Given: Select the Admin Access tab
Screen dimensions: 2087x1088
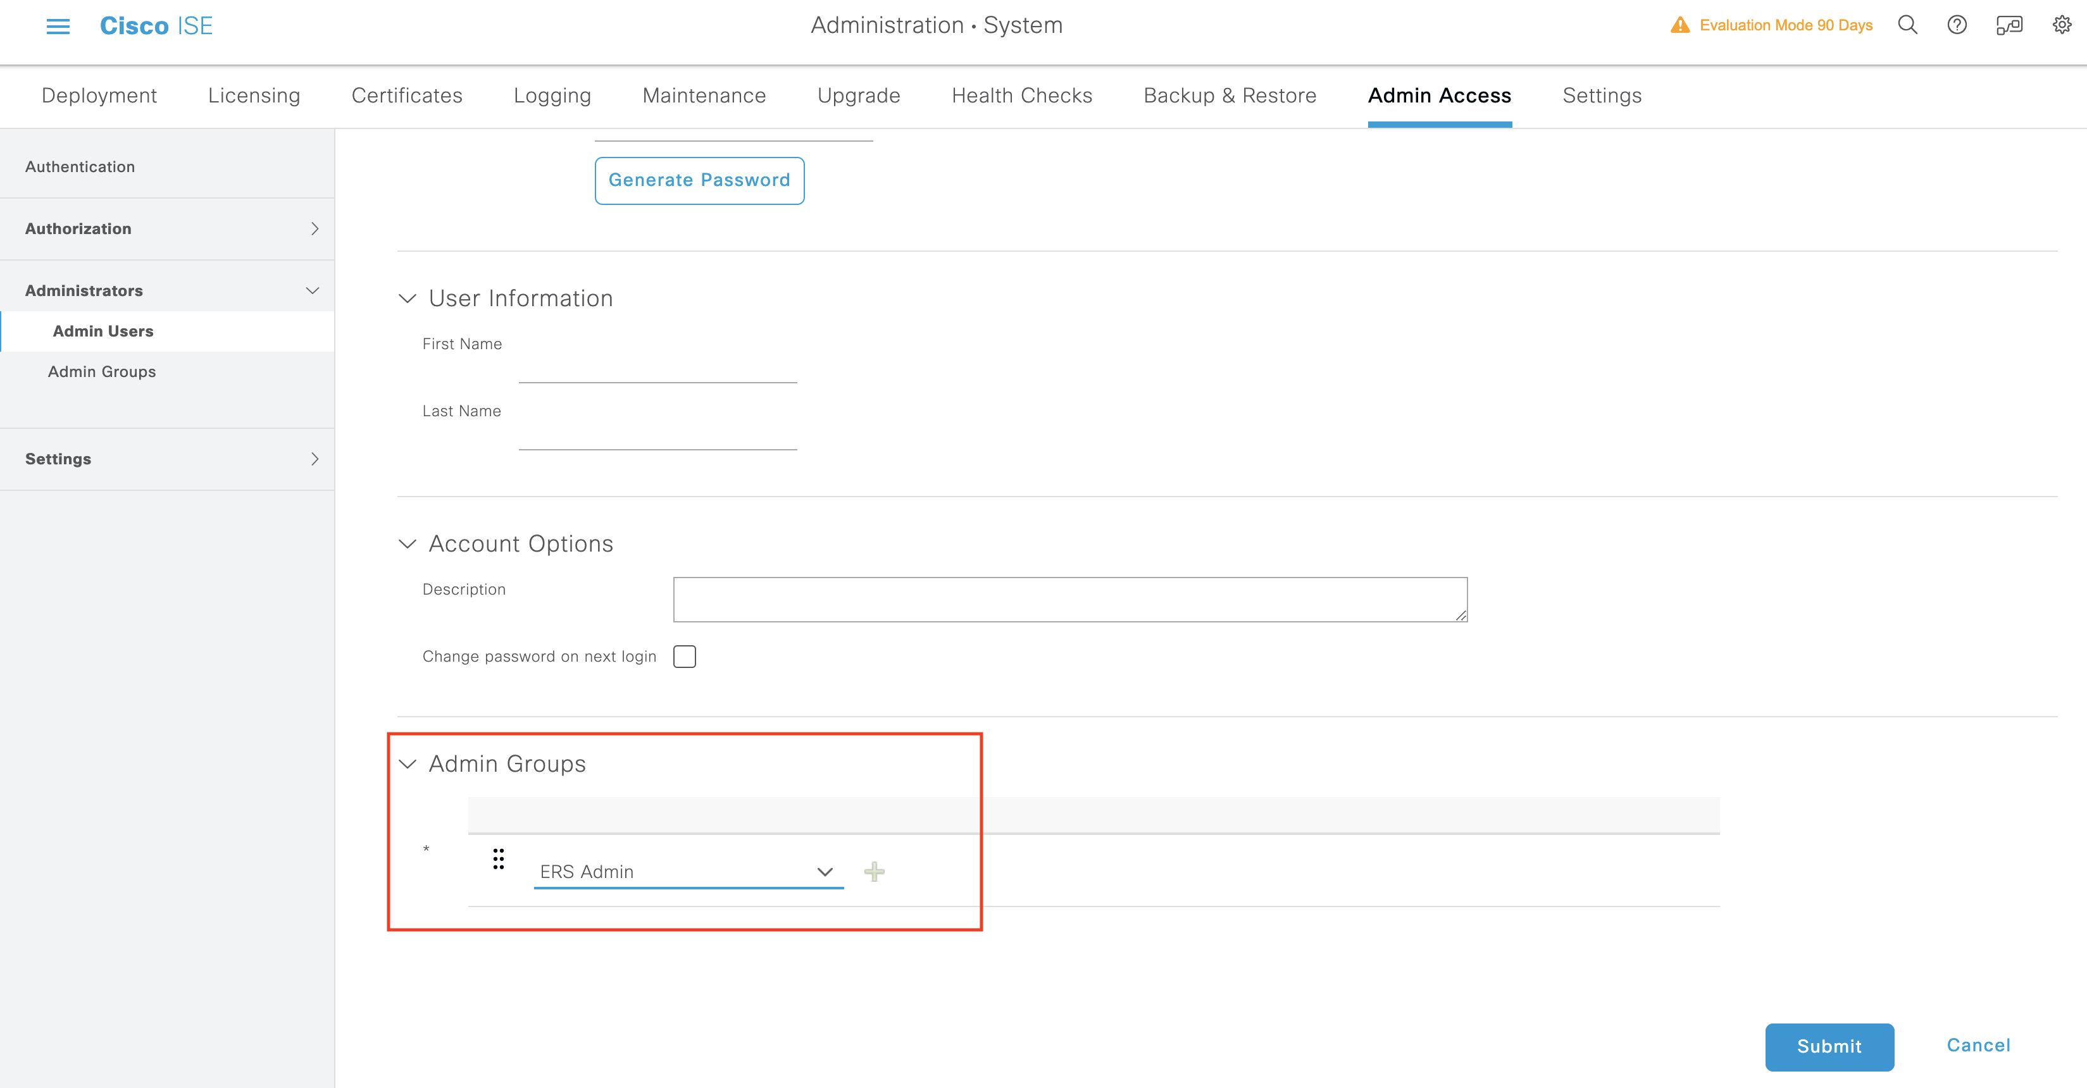Looking at the screenshot, I should click(1440, 96).
